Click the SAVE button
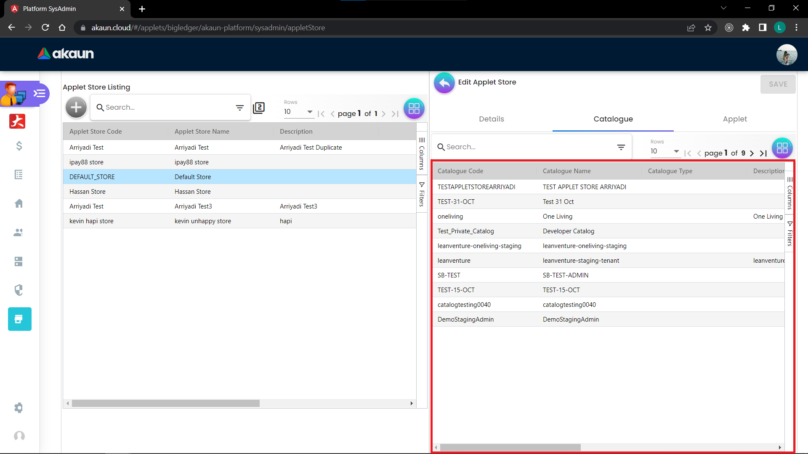Image resolution: width=808 pixels, height=454 pixels. (778, 84)
